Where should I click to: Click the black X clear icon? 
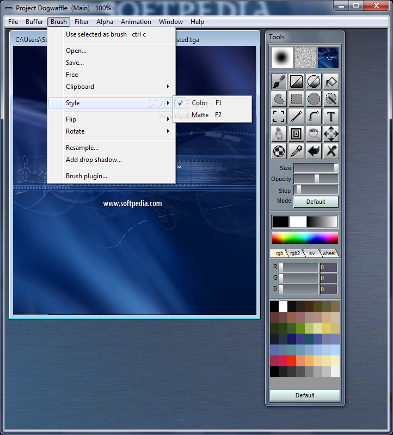(x=331, y=151)
